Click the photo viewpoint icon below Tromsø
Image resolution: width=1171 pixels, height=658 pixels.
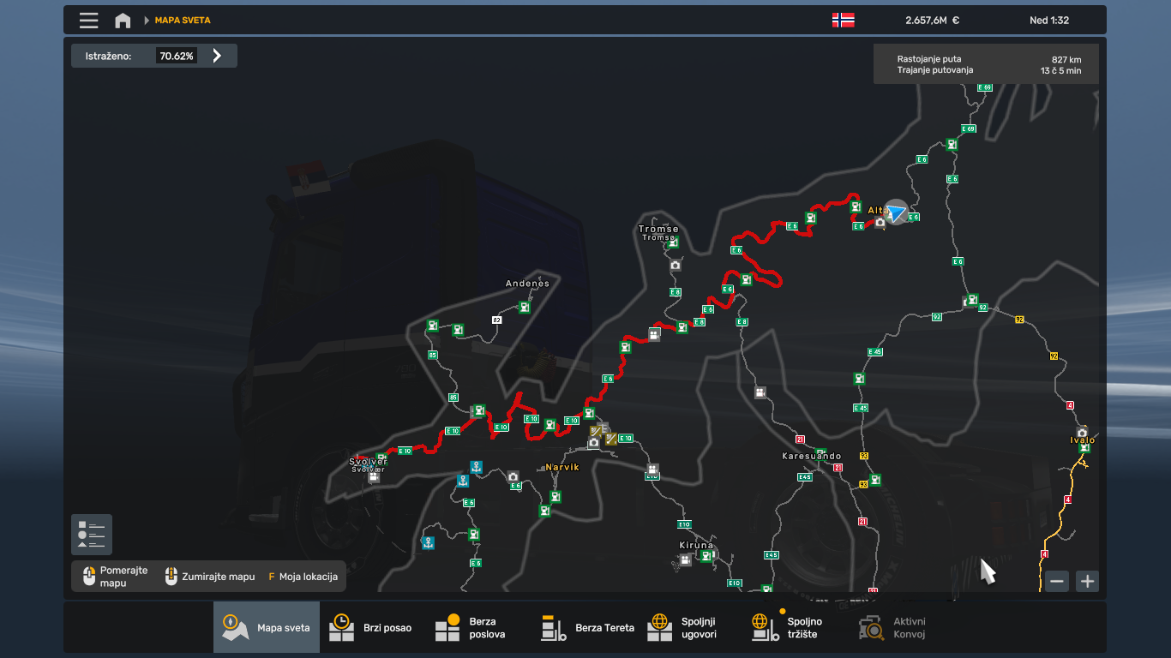pyautogui.click(x=676, y=266)
